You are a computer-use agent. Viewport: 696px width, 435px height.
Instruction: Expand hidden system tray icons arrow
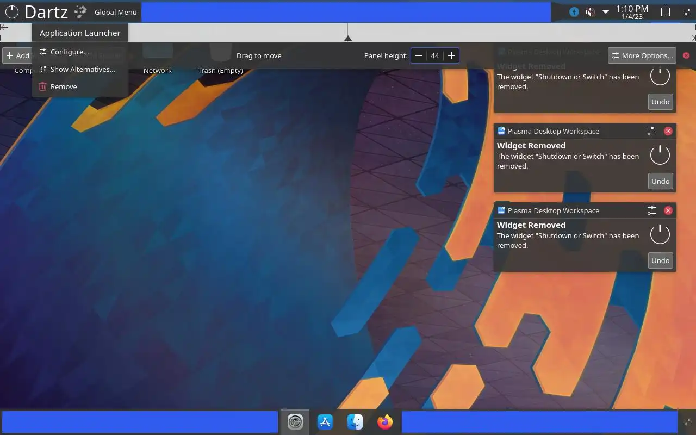click(x=606, y=12)
